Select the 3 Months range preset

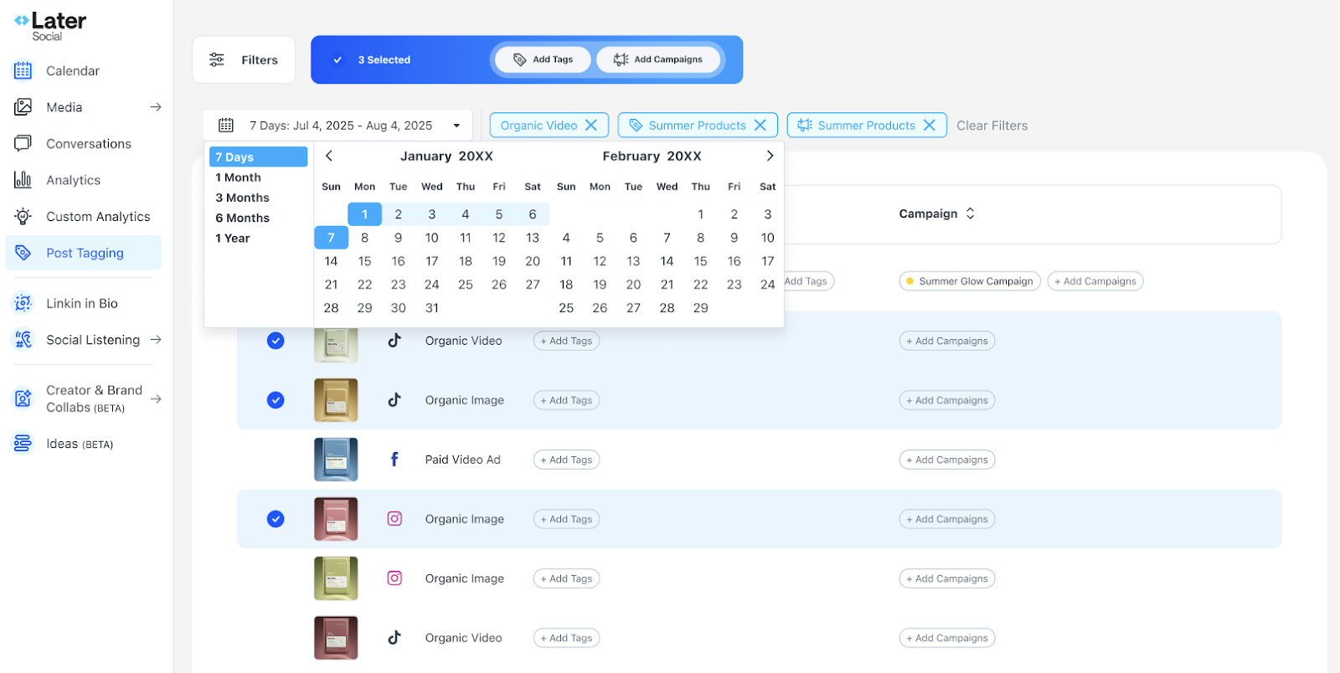242,198
